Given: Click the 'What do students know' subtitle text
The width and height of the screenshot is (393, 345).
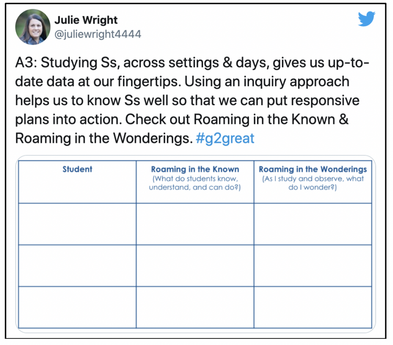Looking at the screenshot, I should coord(195,183).
